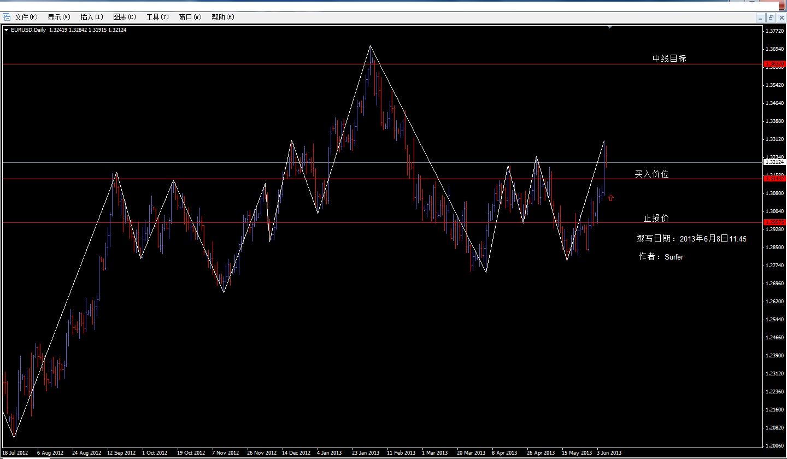Viewport: 787px width, 459px height.
Task: Open the 插入(I) menu
Action: tap(92, 17)
